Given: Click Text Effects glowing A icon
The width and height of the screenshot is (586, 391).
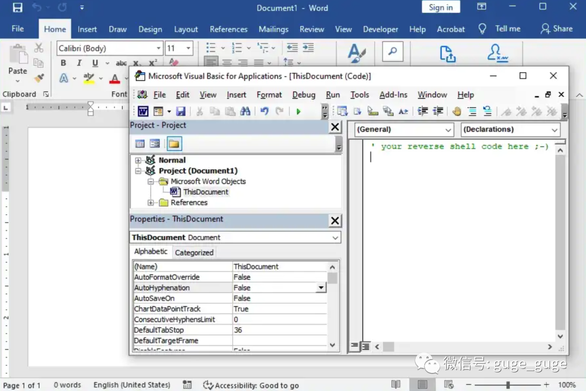Looking at the screenshot, I should (63, 79).
